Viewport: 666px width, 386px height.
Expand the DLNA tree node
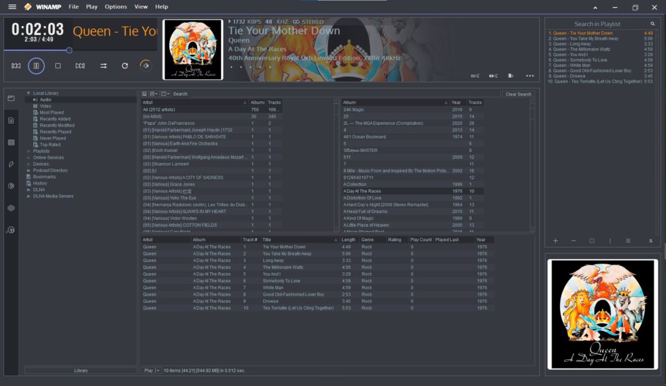click(x=29, y=190)
